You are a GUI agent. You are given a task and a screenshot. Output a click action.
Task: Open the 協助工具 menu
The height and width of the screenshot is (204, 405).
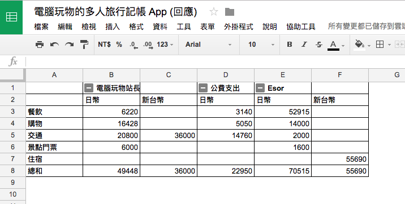pyautogui.click(x=301, y=26)
